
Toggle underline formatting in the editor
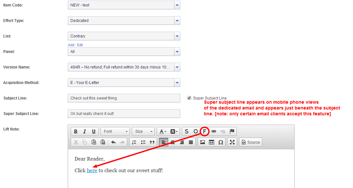point(94,131)
